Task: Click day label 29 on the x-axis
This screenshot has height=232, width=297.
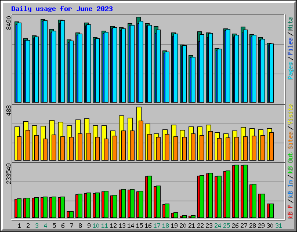Action: point(261,226)
